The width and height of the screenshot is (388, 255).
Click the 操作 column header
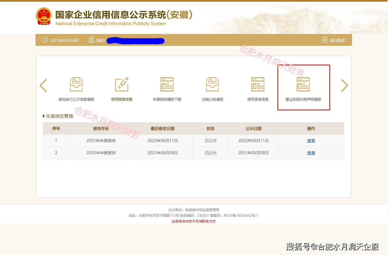pos(311,128)
